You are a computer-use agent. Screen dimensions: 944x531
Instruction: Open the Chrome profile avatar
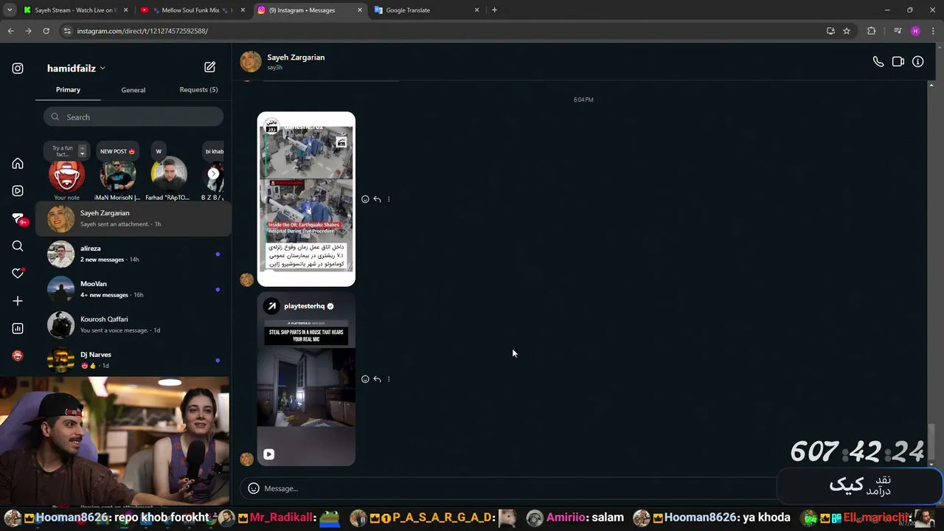click(915, 31)
